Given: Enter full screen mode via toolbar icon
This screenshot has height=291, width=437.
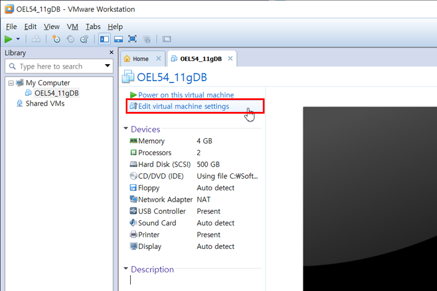Looking at the screenshot, I should tap(133, 39).
